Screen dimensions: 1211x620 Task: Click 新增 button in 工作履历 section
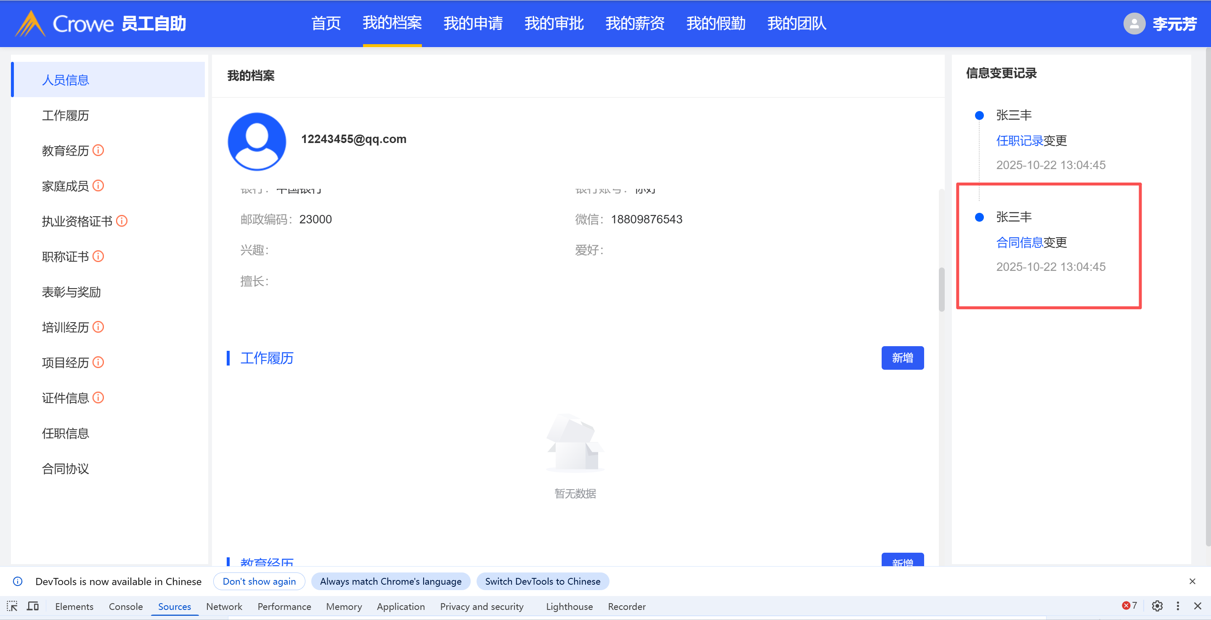pos(902,358)
